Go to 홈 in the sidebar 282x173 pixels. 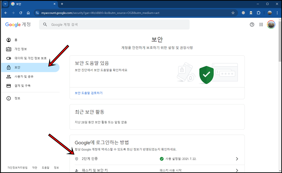click(x=30, y=40)
